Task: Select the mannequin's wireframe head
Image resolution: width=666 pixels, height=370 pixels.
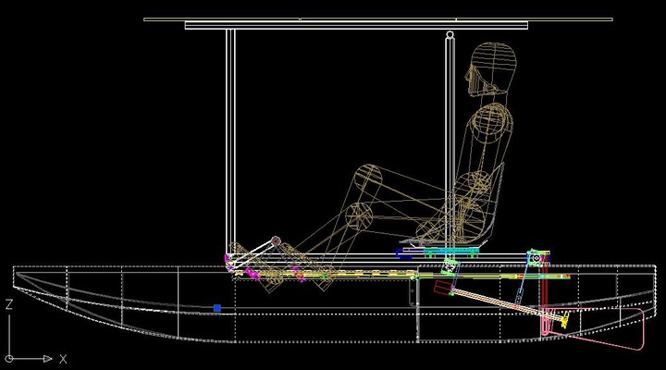Action: (491, 68)
